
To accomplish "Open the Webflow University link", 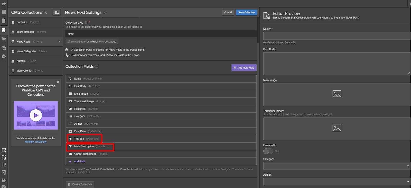I will (35, 142).
